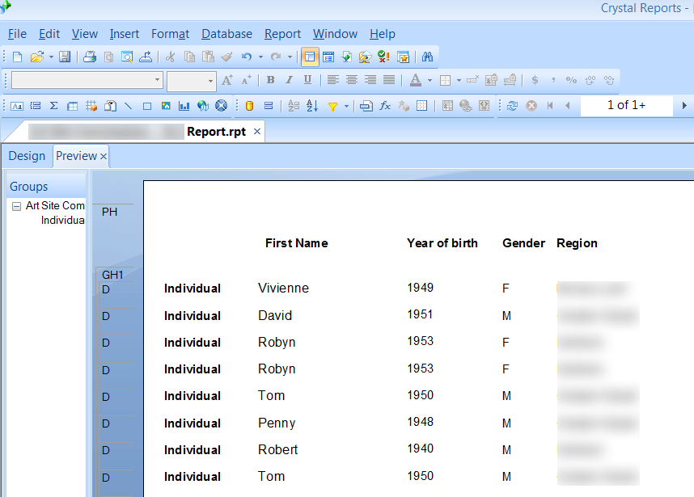This screenshot has height=497, width=694.
Task: Go to the next page of the report
Action: click(x=683, y=106)
